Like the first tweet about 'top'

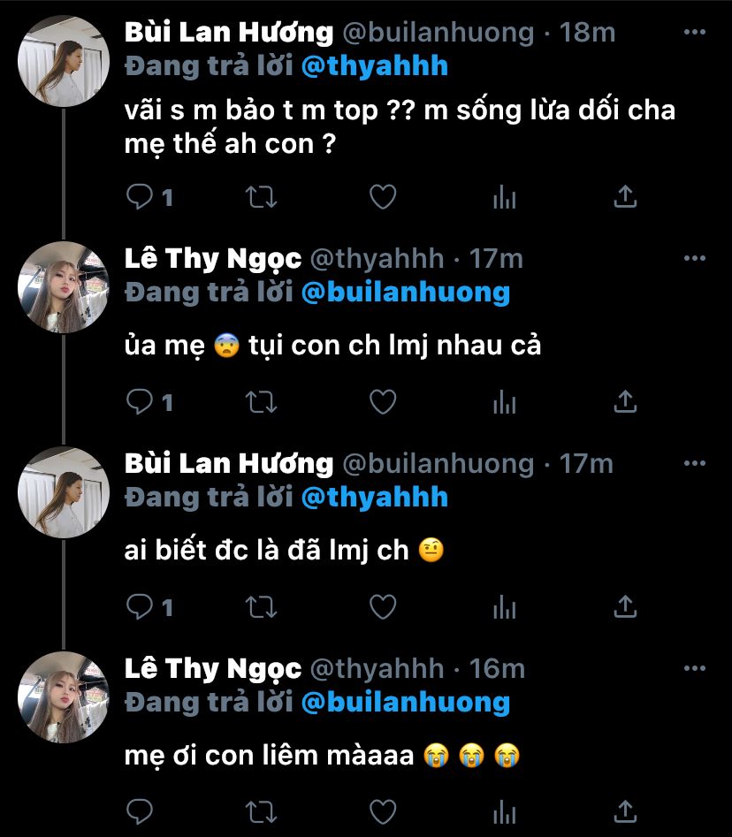tap(382, 197)
